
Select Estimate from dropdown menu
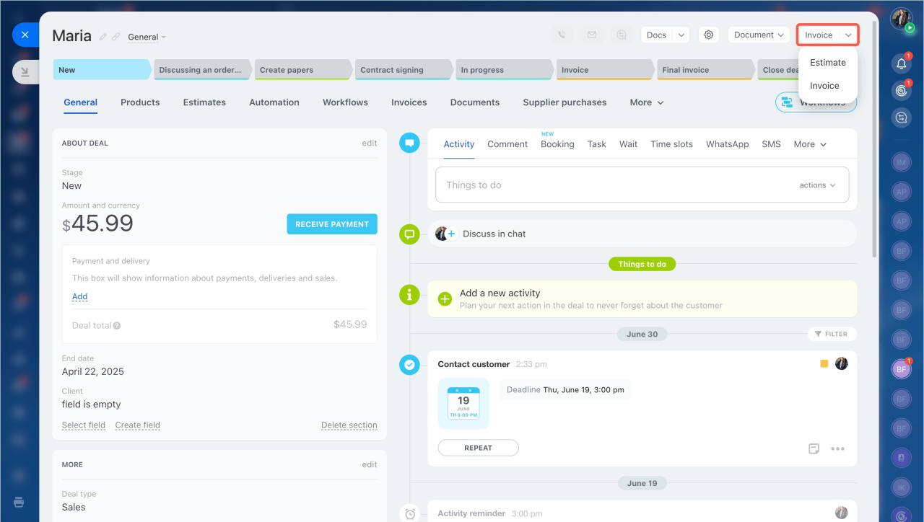pos(828,63)
